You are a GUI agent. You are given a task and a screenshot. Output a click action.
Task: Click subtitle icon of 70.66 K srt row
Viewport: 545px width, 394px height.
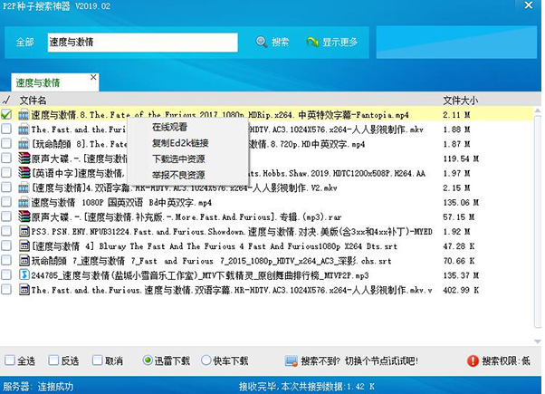click(24, 261)
